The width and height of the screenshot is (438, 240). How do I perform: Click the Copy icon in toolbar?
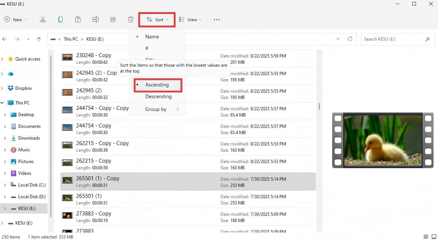[60, 20]
